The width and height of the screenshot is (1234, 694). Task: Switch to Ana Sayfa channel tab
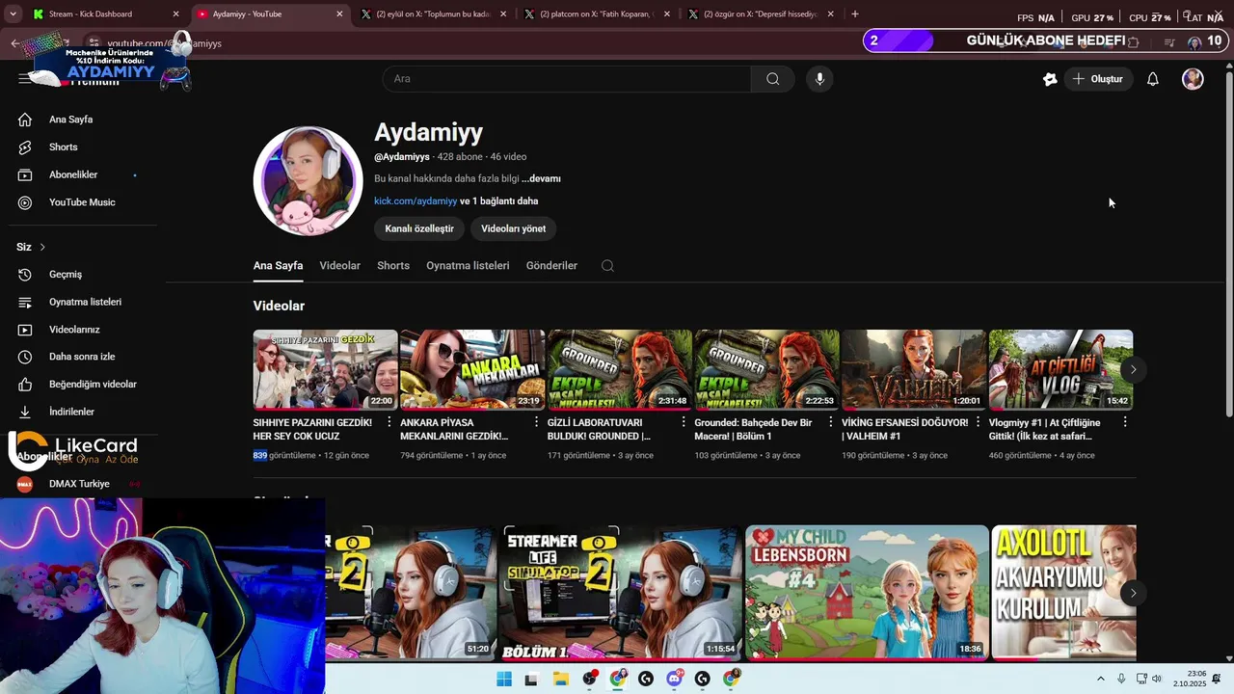coord(278,266)
